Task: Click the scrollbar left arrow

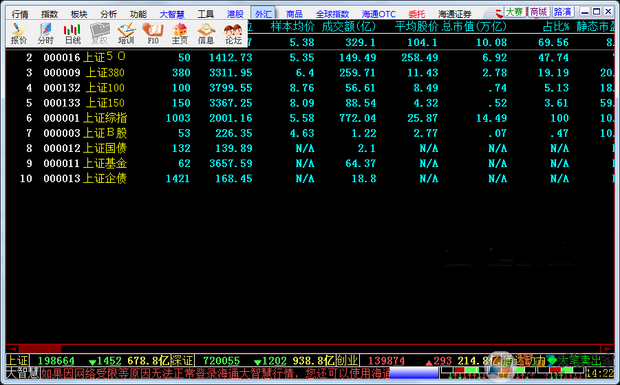Action: 12,349
